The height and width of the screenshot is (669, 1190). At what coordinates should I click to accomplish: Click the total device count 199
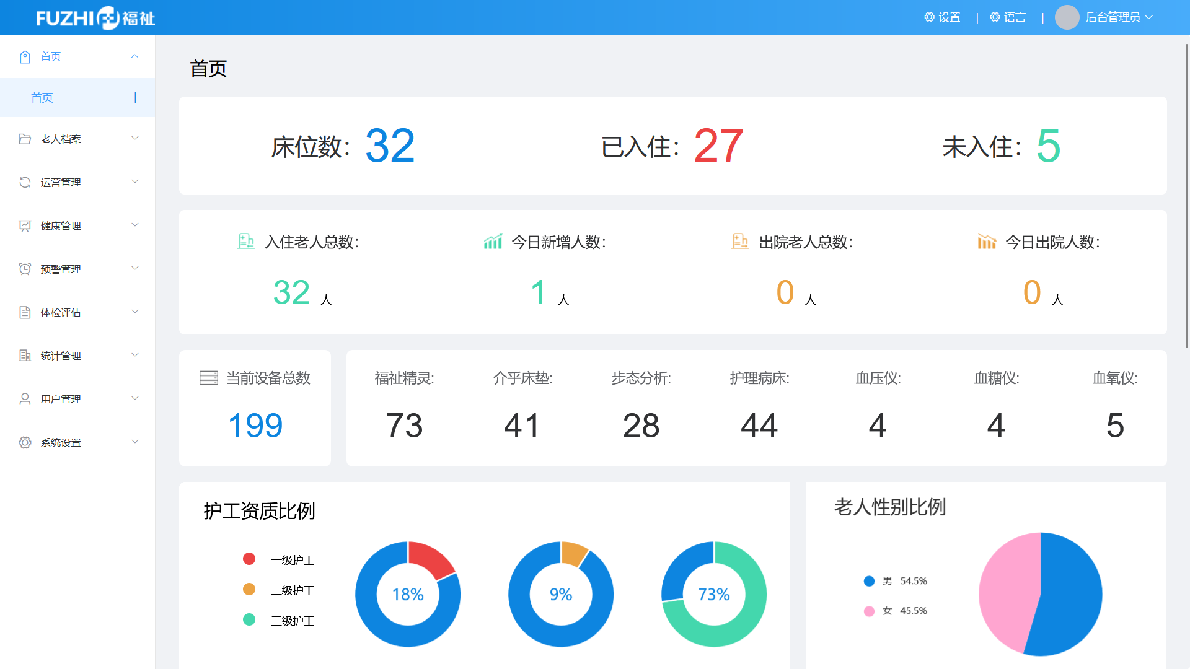255,426
